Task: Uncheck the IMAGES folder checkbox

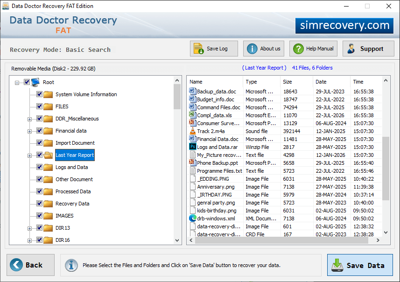Action: 39,216
